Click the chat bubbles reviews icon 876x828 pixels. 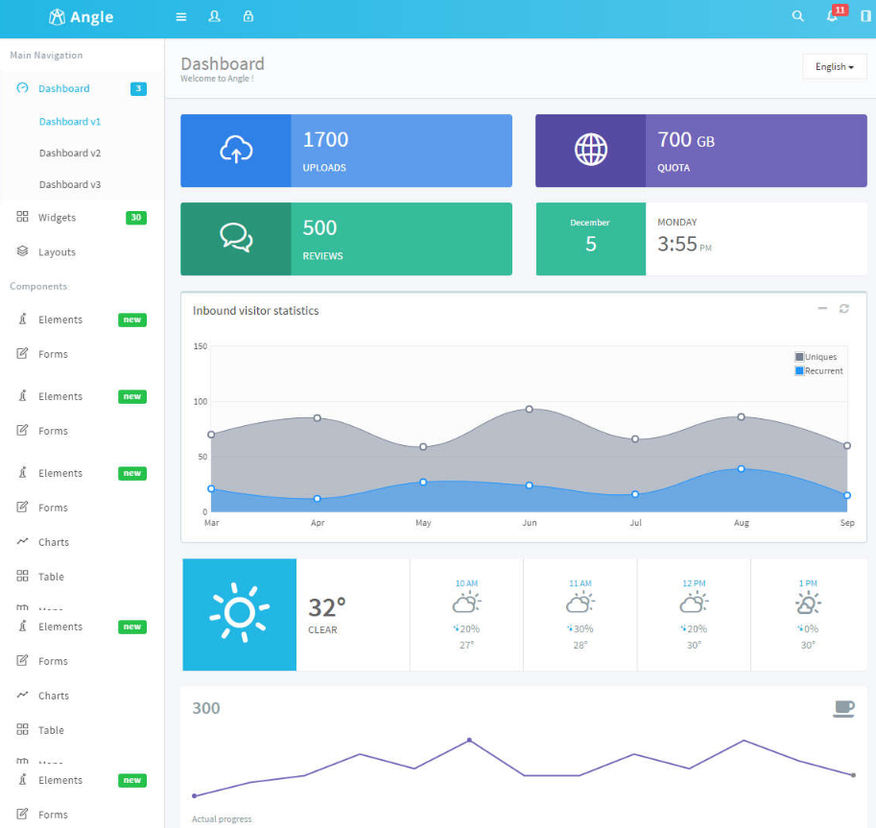click(236, 238)
